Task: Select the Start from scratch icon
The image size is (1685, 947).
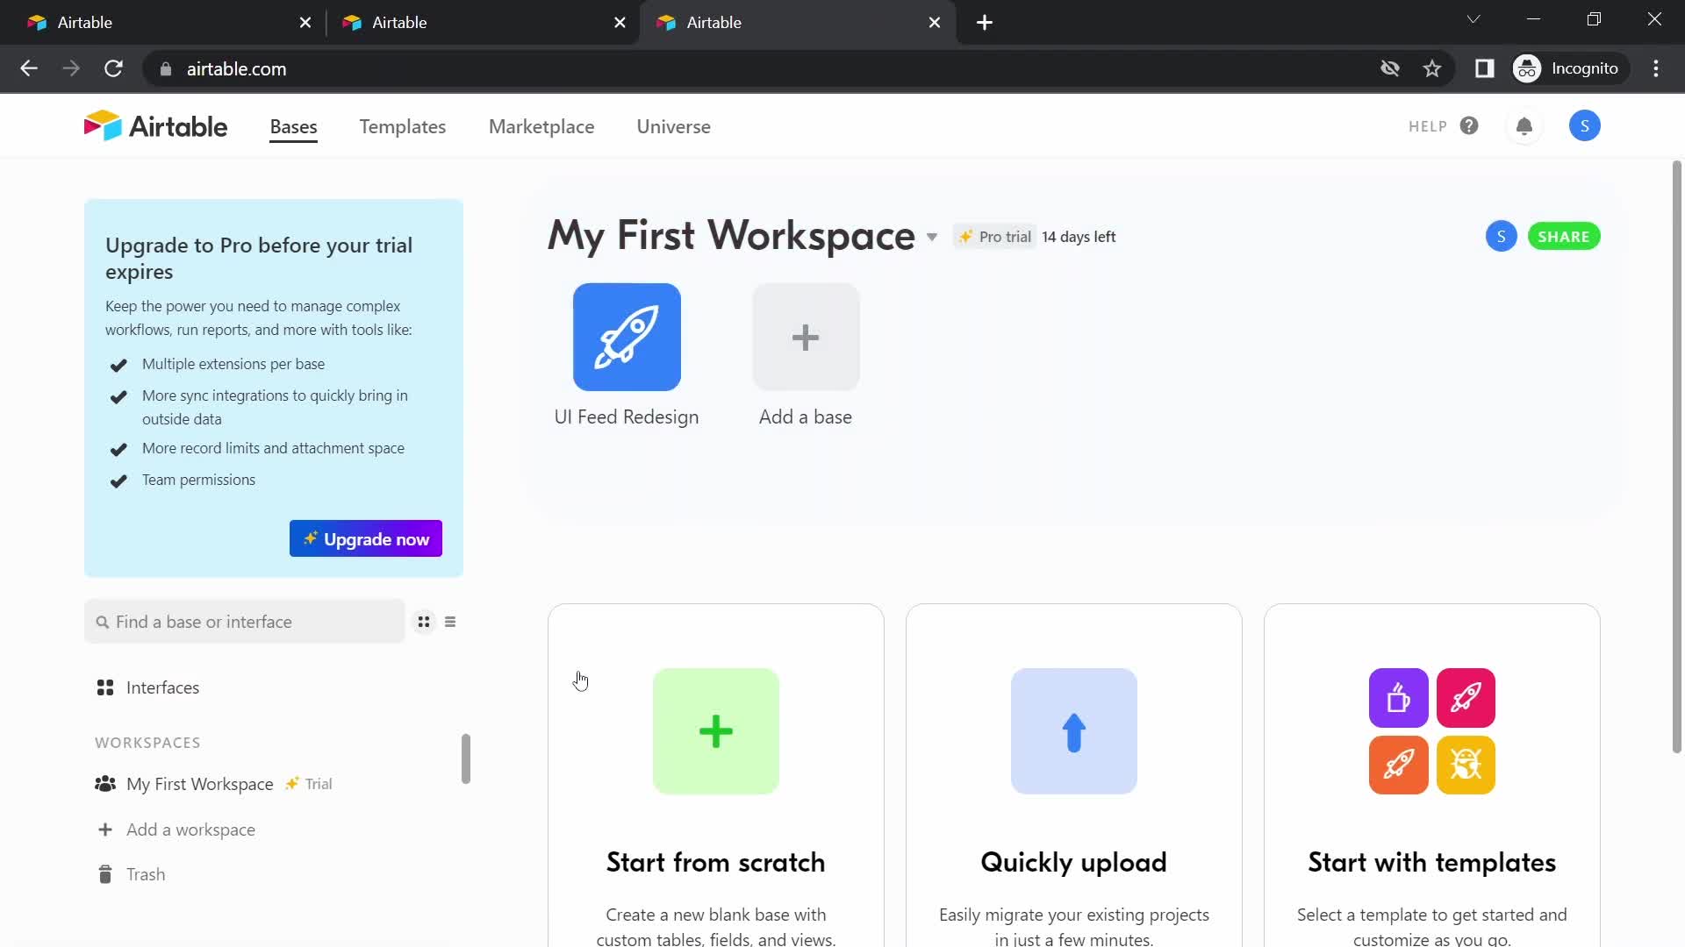Action: coord(716,730)
